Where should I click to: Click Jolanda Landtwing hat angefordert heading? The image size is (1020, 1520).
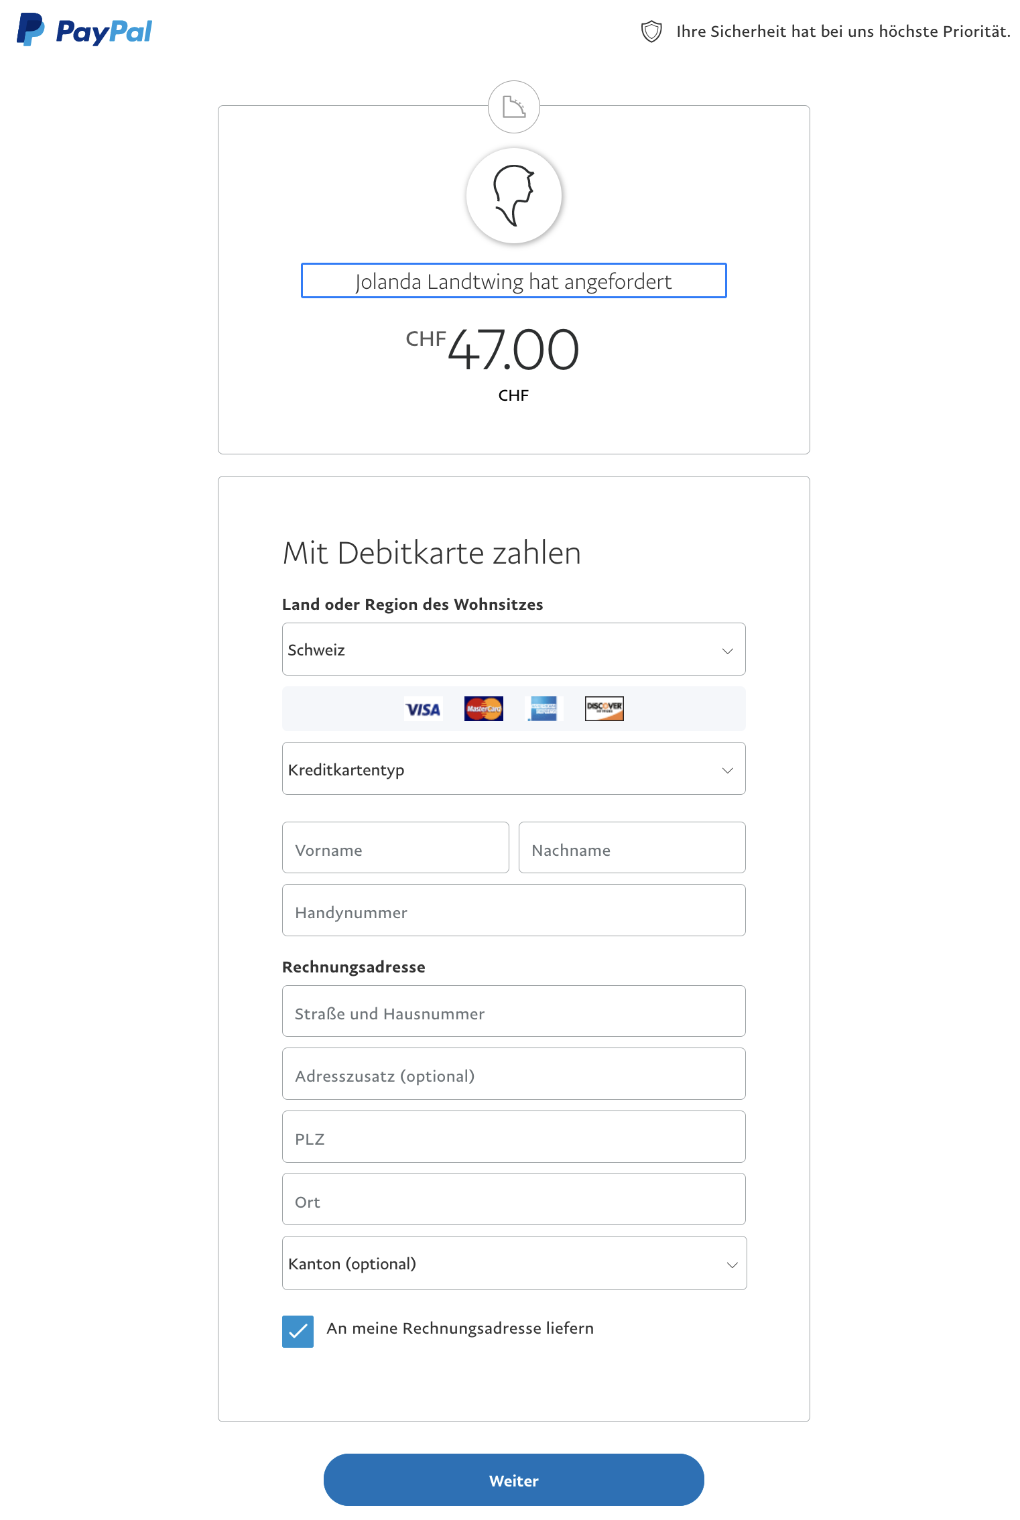pos(513,281)
